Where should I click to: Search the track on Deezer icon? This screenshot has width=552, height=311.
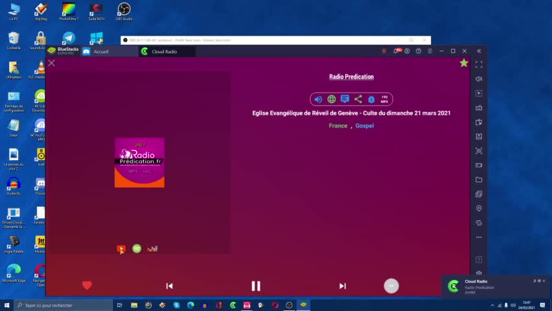click(152, 249)
